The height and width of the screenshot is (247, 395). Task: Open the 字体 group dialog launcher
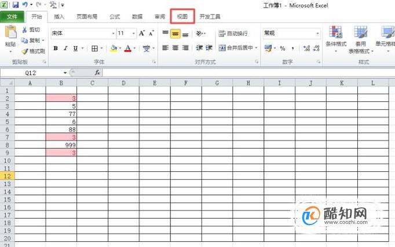coord(154,62)
